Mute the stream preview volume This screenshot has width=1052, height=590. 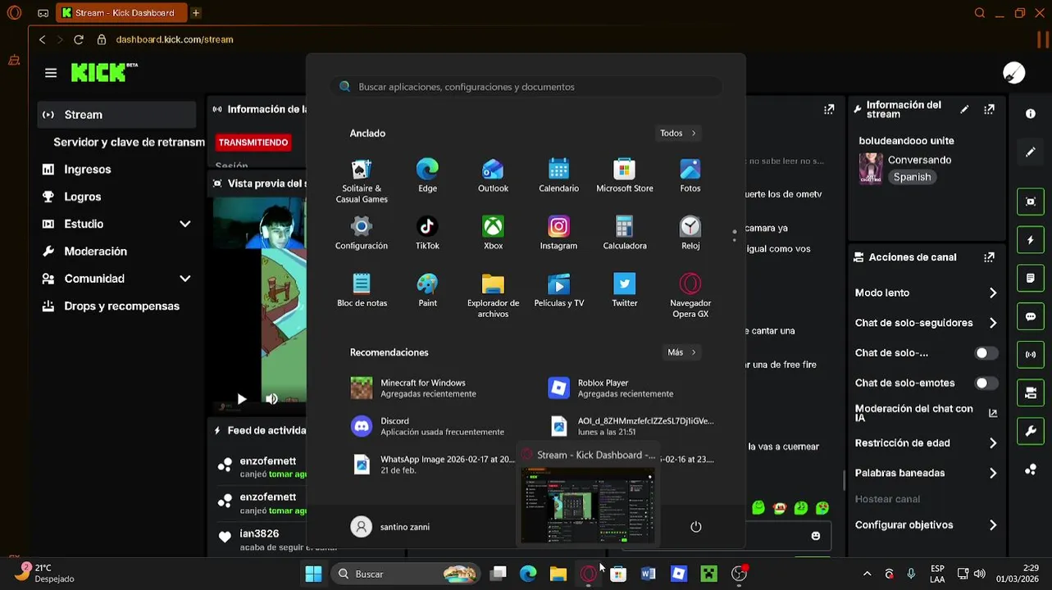(271, 399)
